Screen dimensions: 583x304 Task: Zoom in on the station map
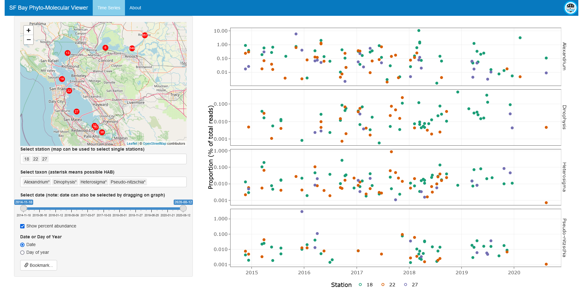29,30
